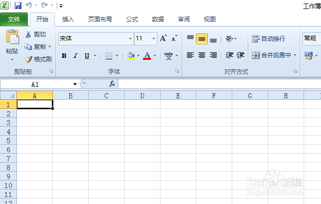This screenshot has height=204, width=321.
Task: Click the wén phonetic guide icon
Action: coord(168,56)
